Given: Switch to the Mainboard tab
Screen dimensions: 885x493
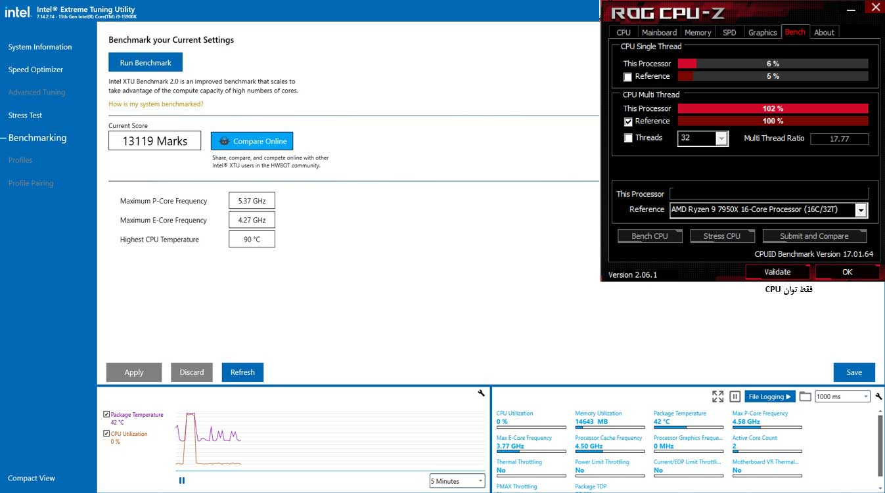Looking at the screenshot, I should [659, 32].
